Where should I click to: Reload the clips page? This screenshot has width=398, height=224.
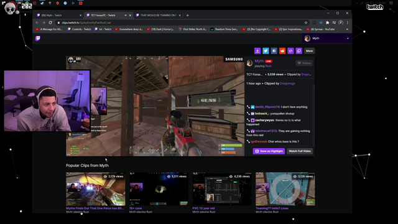[x=50, y=22]
